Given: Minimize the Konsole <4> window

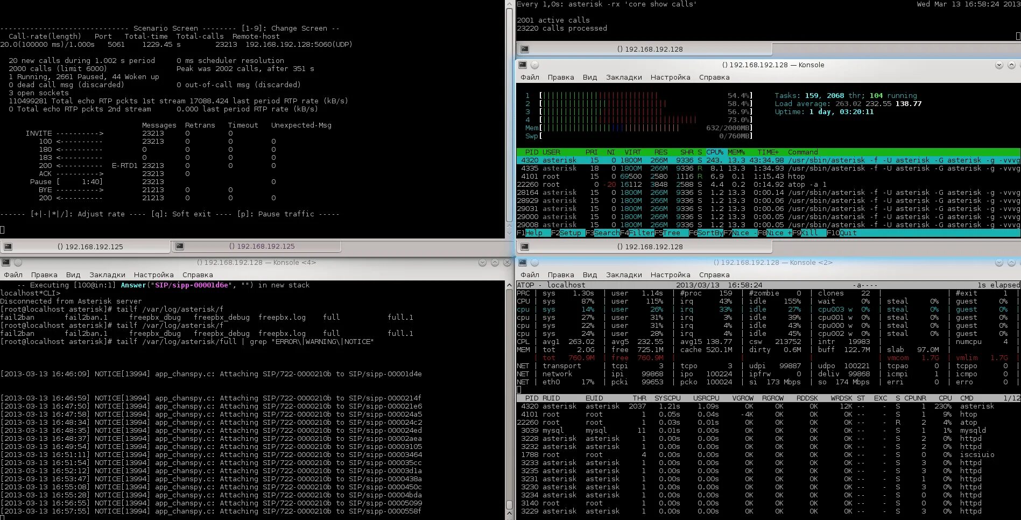Looking at the screenshot, I should pyautogui.click(x=483, y=262).
